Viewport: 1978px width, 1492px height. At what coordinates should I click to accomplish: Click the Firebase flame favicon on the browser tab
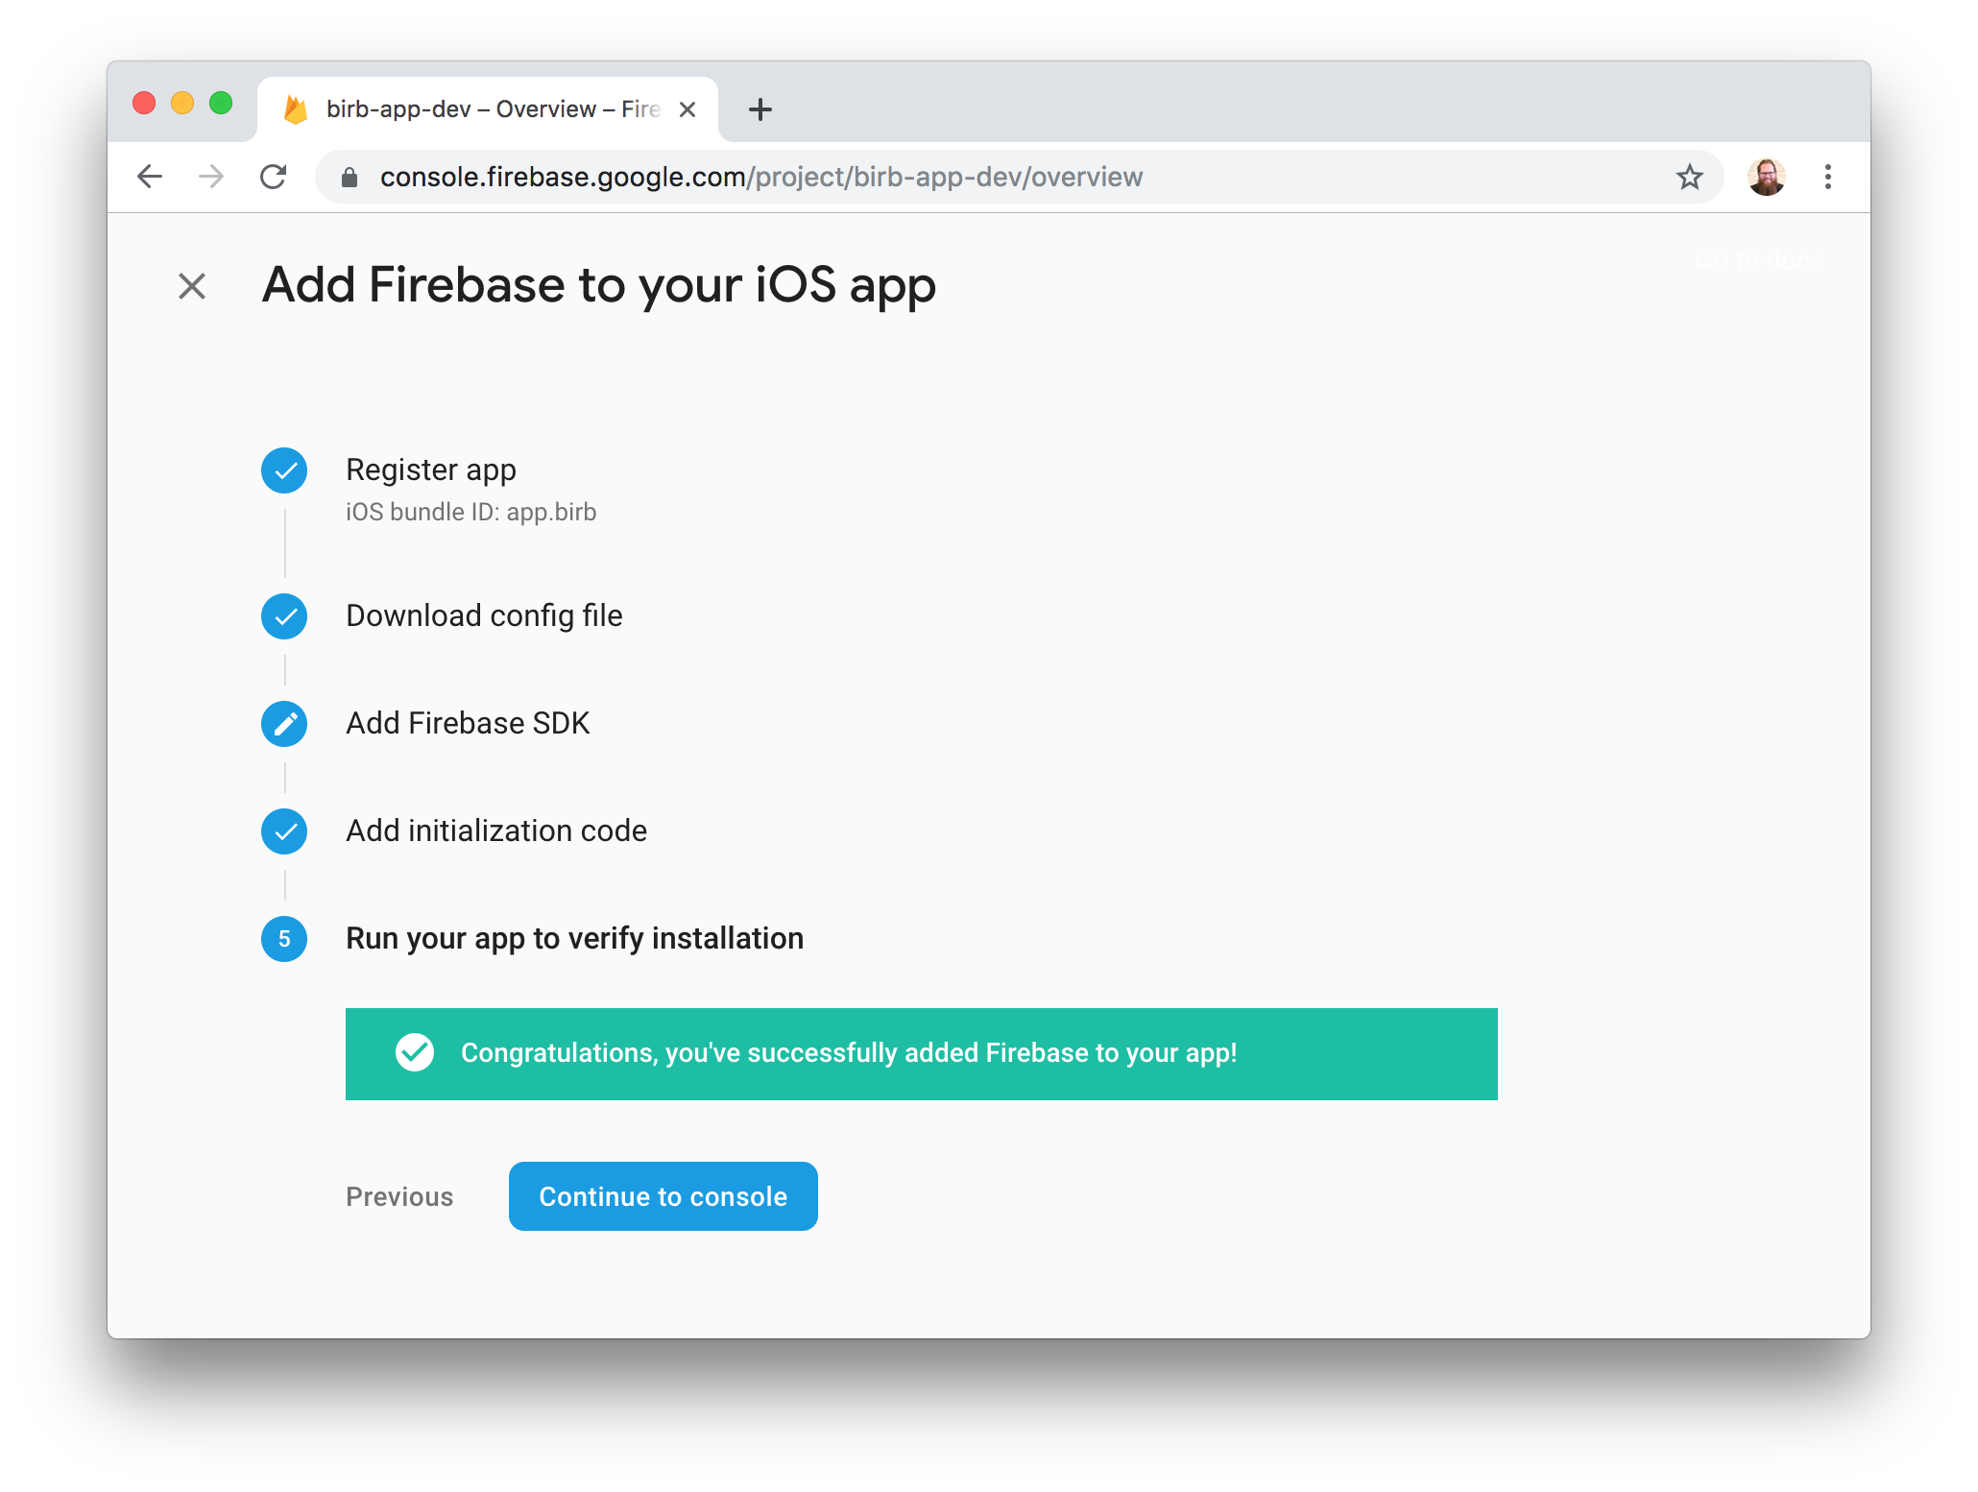point(295,108)
